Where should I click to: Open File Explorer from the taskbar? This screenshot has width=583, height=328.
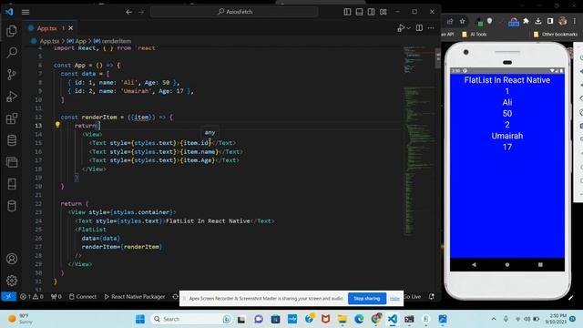[343, 319]
